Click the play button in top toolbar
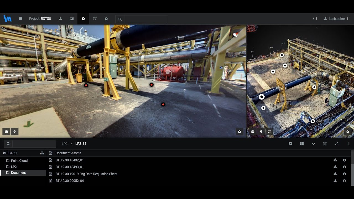 pyautogui.click(x=83, y=19)
